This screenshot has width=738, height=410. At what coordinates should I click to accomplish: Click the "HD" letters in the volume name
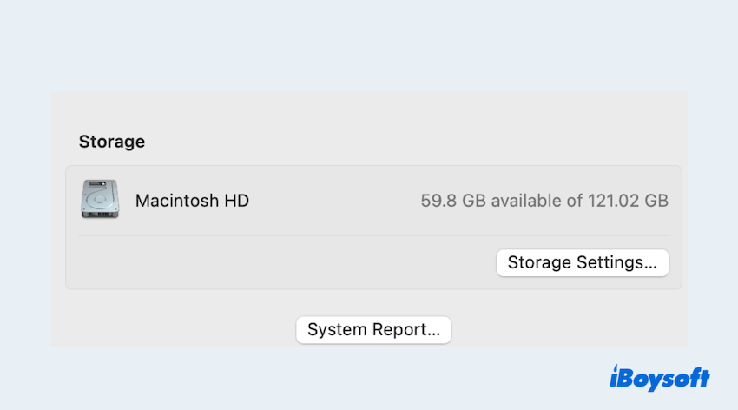click(236, 201)
